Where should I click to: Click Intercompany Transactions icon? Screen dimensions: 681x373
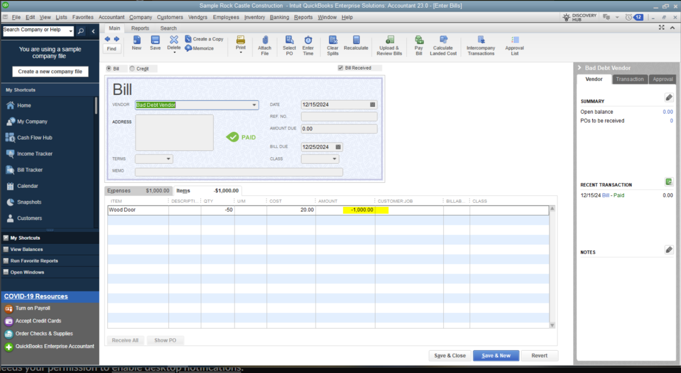(481, 40)
